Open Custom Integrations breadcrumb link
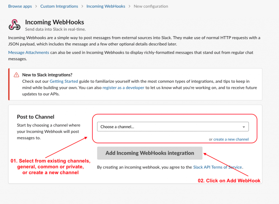The image size is (279, 204). (x=59, y=6)
